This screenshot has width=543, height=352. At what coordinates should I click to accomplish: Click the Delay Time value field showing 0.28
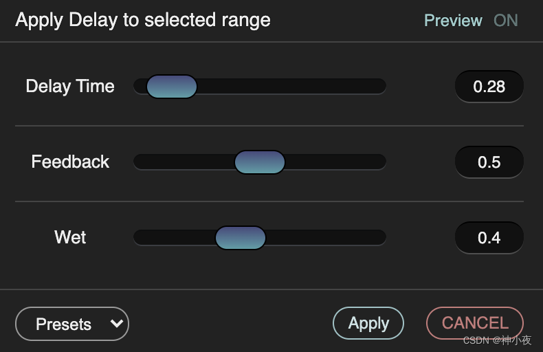click(x=489, y=87)
